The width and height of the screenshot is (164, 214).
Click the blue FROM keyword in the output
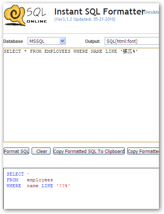(x=12, y=180)
